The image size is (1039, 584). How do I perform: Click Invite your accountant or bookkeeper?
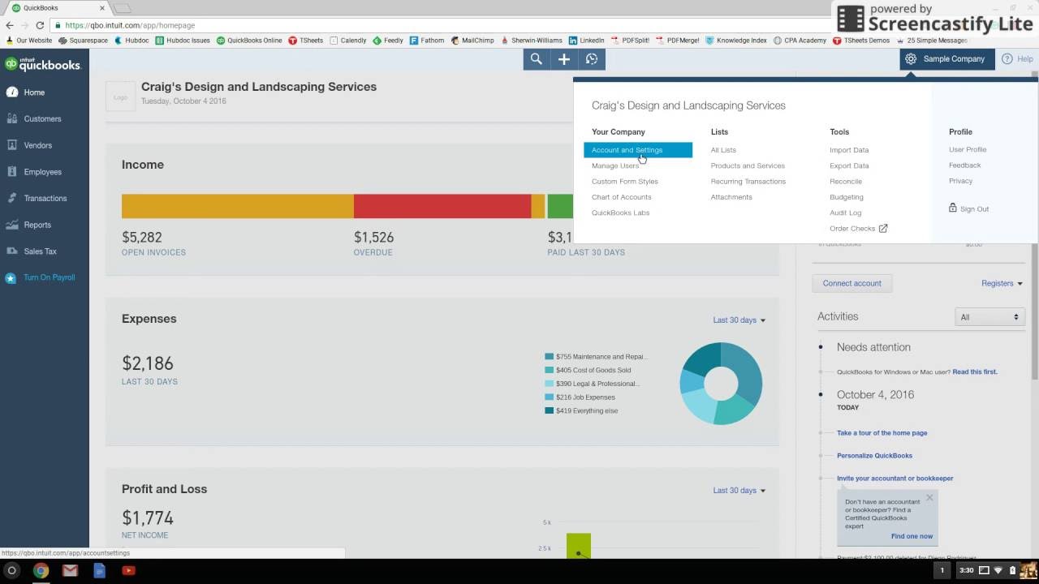pyautogui.click(x=895, y=479)
